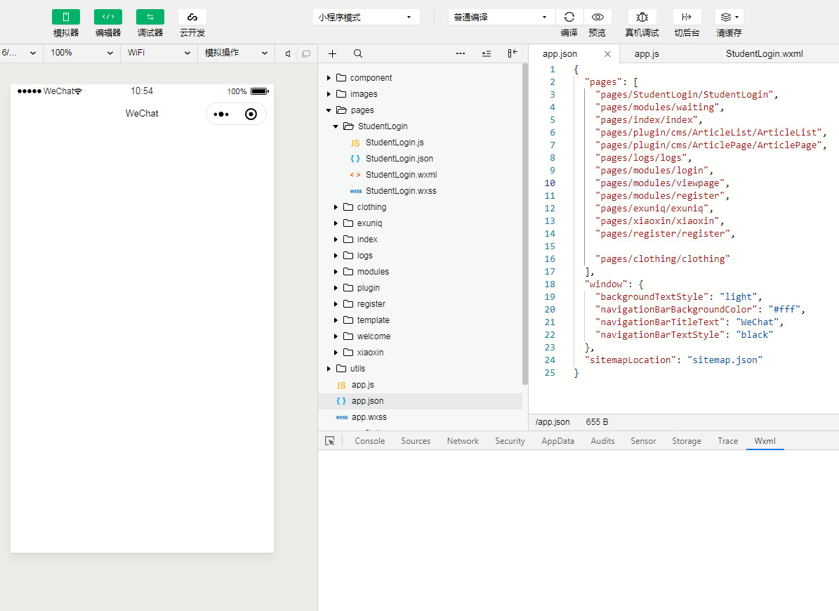839x611 pixels.
Task: Open StudentLogin.js in file tree
Action: tap(394, 143)
